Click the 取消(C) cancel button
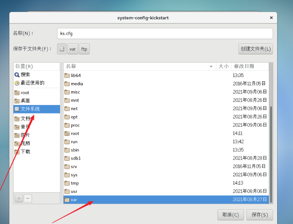Screen dimensions: 293x224 coord(231,215)
